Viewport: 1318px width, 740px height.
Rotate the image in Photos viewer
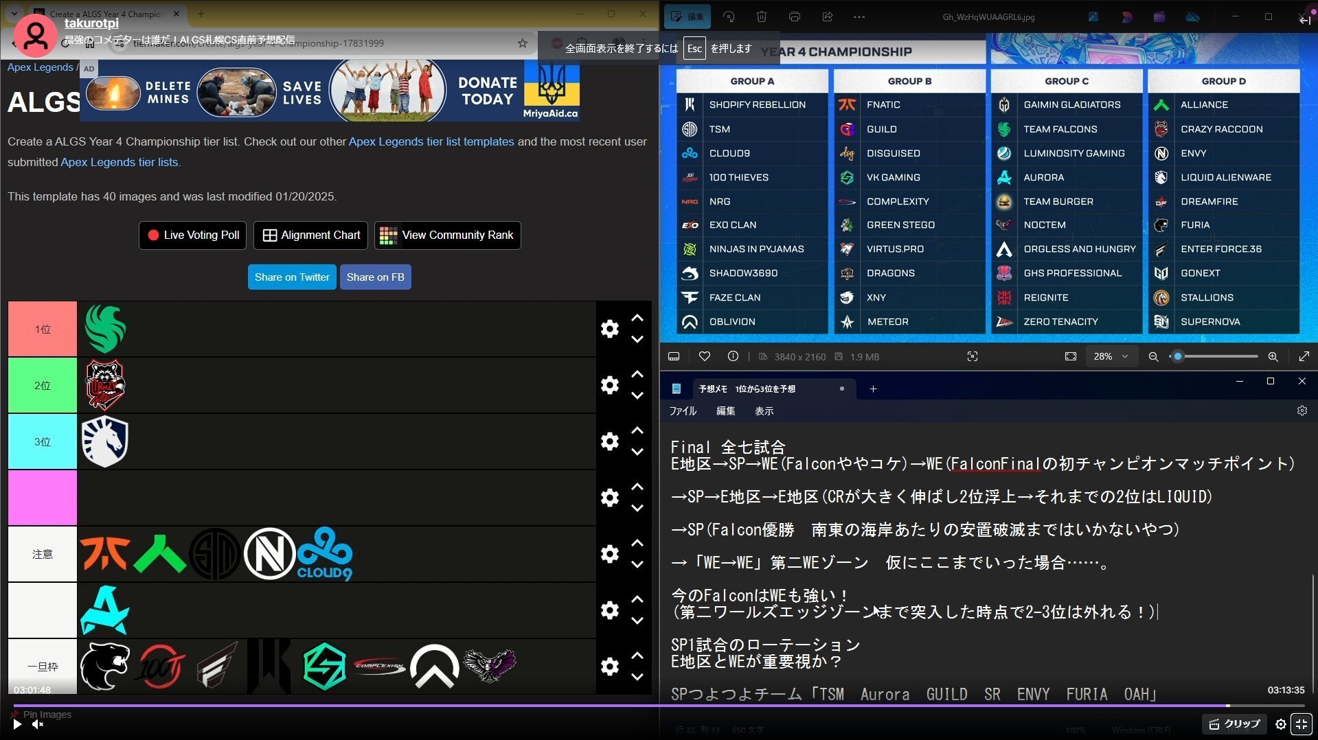(x=729, y=16)
